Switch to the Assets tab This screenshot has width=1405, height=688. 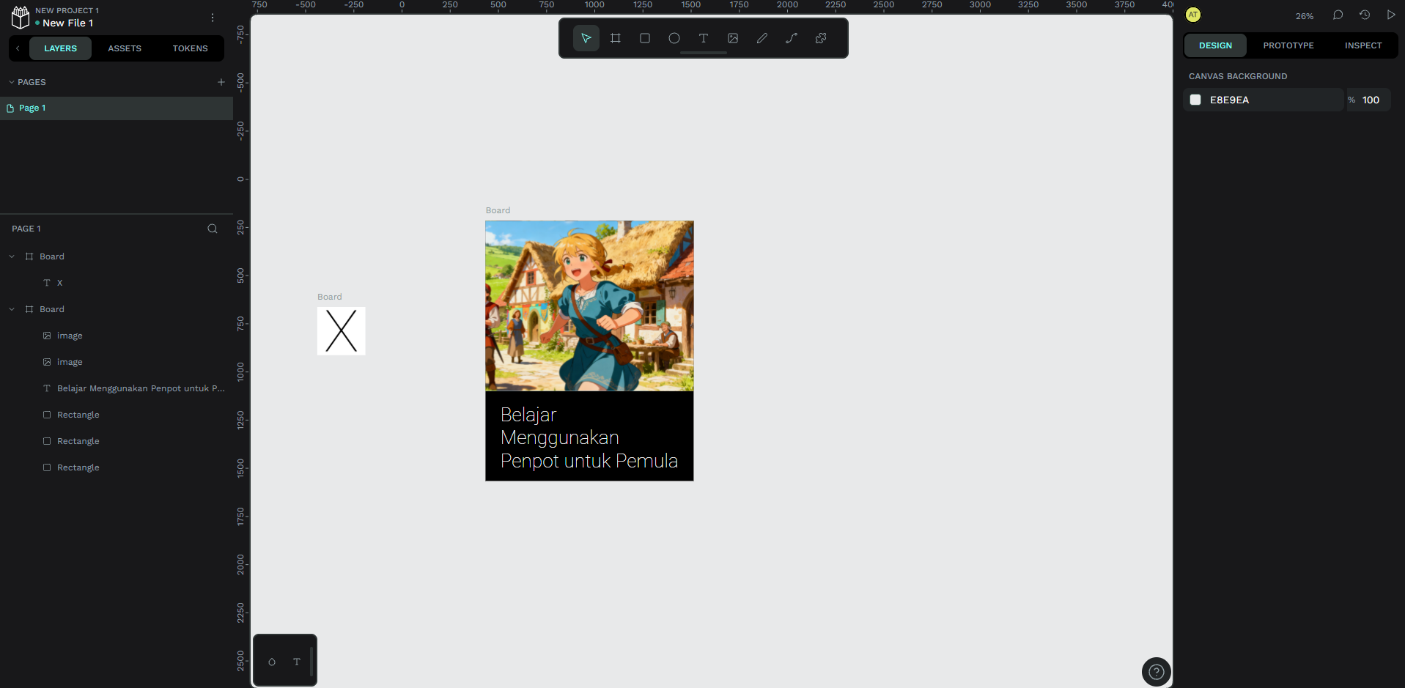point(125,48)
